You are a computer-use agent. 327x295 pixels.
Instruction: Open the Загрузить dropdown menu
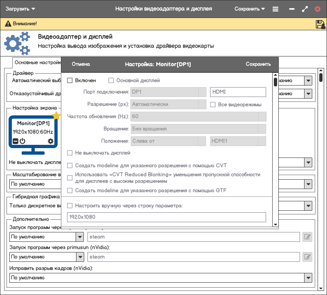point(20,9)
